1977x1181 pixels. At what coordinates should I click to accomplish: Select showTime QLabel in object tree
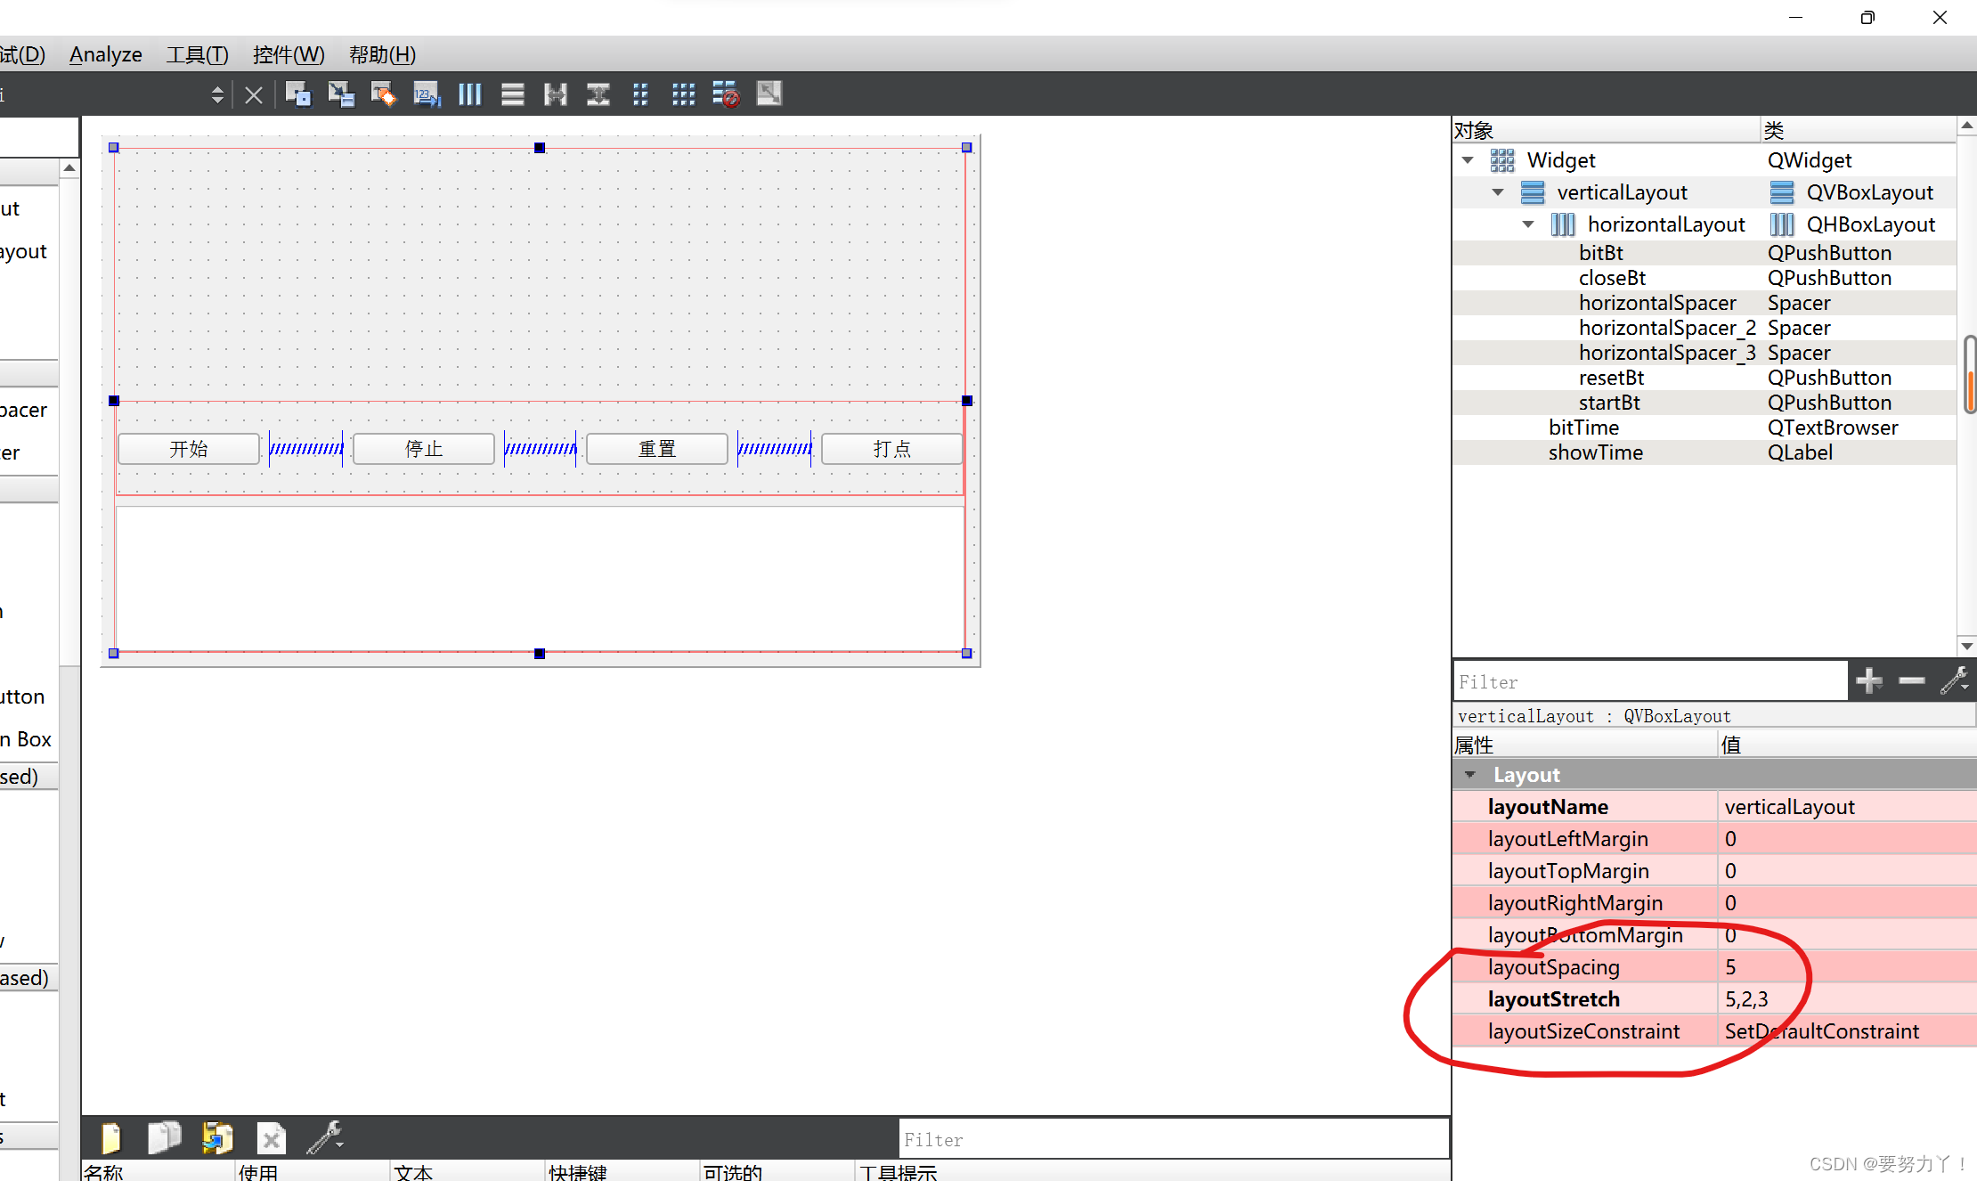pos(1595,452)
